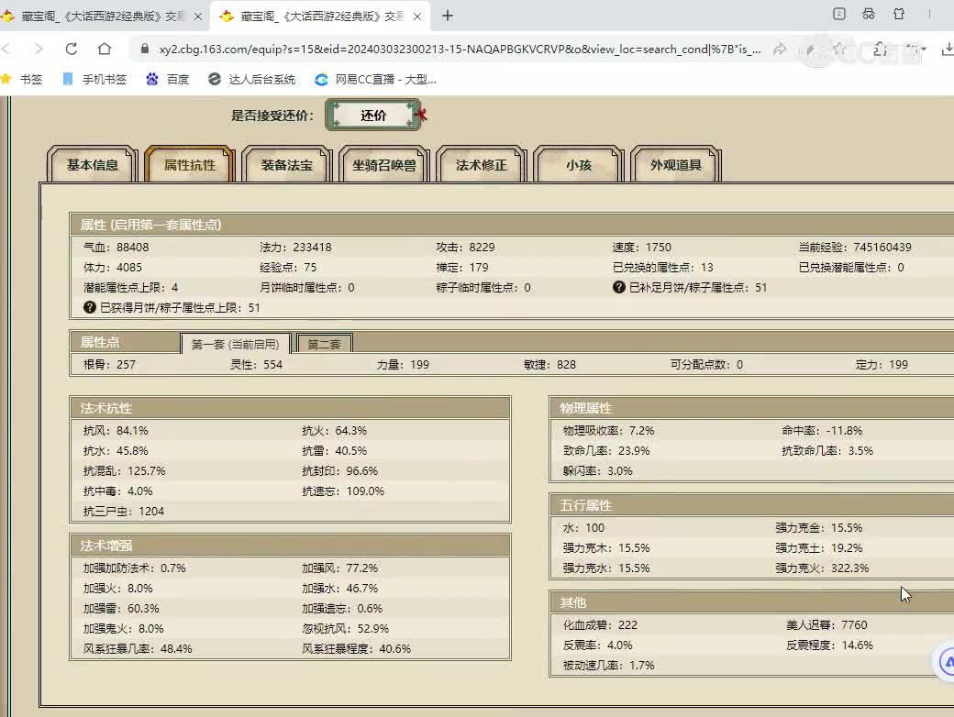Click the 法力: 233418 value

pos(295,247)
